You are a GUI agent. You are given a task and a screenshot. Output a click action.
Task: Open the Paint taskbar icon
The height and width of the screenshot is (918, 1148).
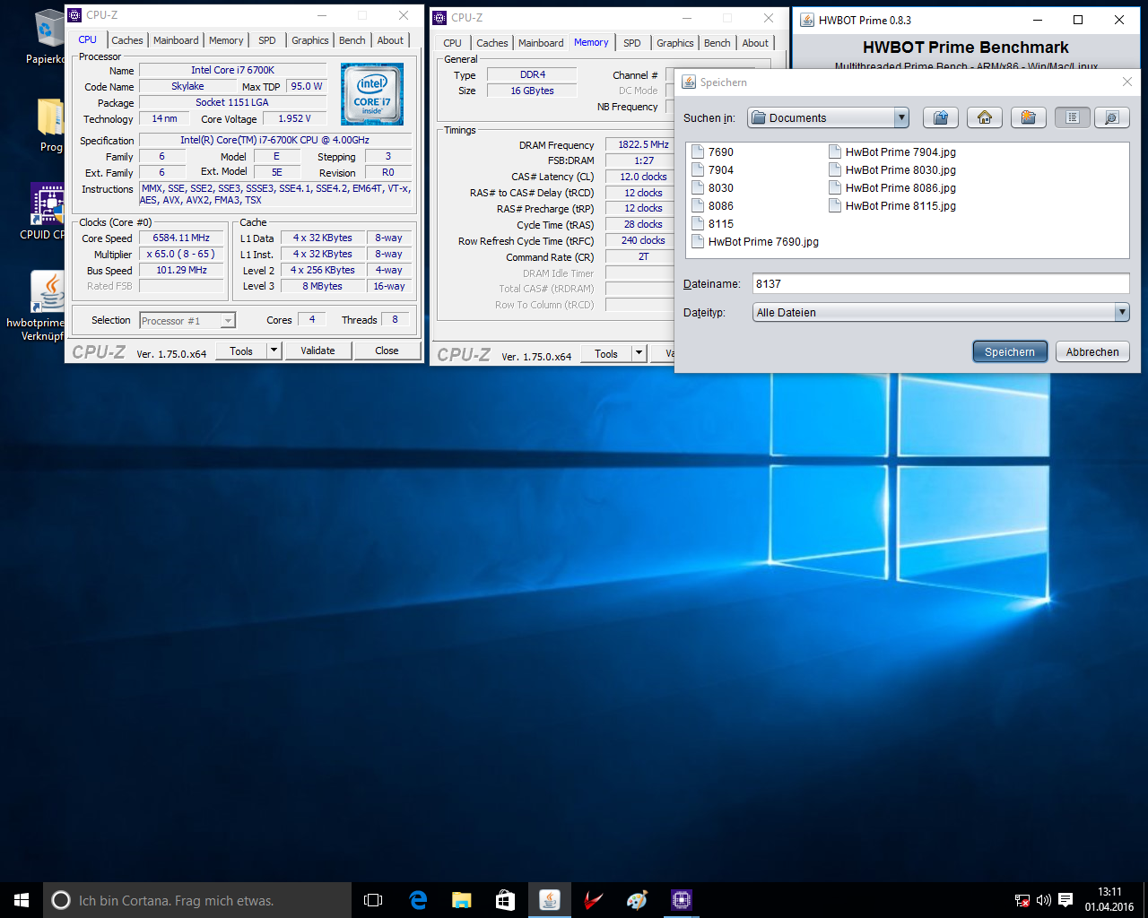click(x=638, y=900)
